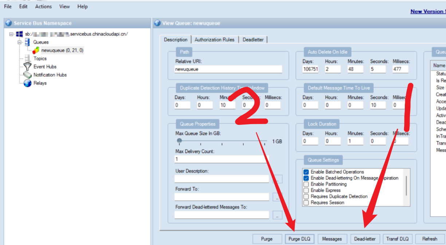446x245 pixels.
Task: Click the Dead-letter button
Action: point(365,239)
